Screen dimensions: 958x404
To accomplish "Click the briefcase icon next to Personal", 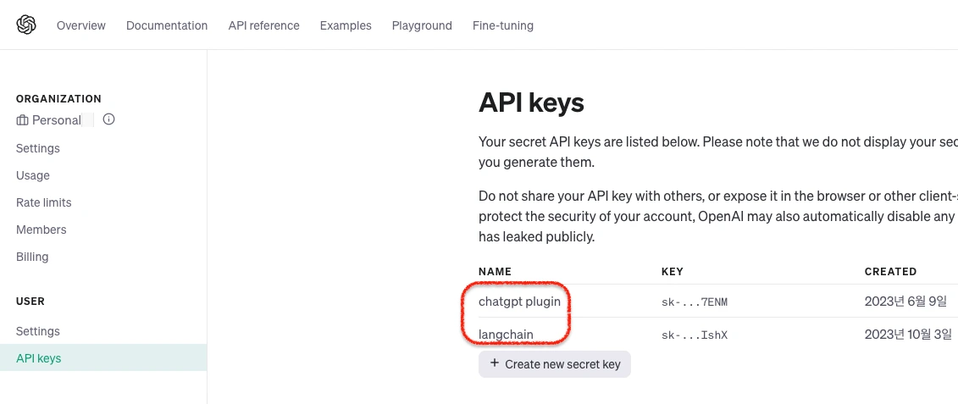I will pyautogui.click(x=22, y=120).
